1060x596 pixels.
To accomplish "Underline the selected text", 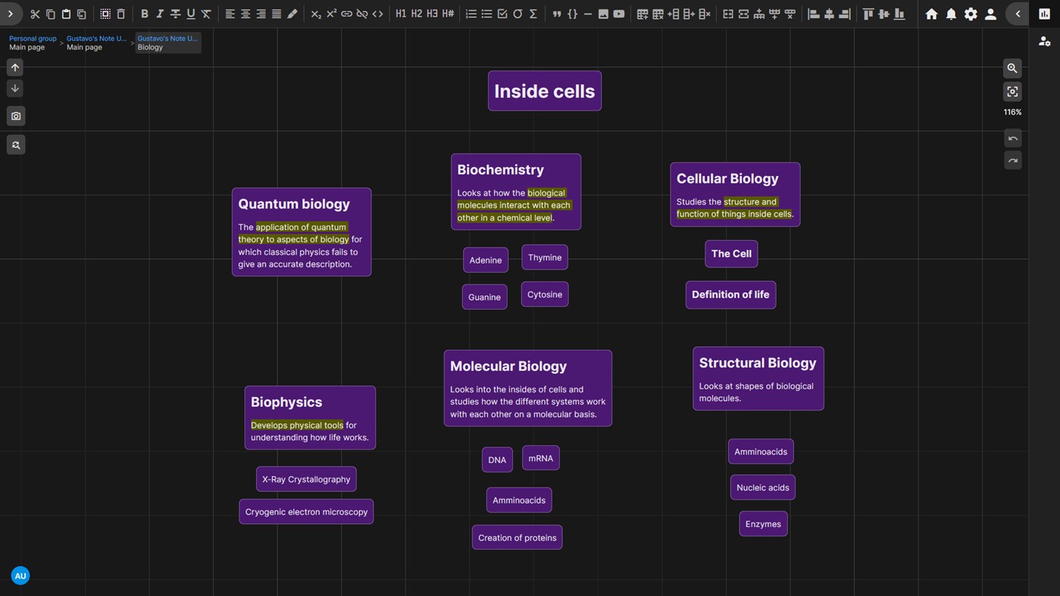I will pos(190,14).
